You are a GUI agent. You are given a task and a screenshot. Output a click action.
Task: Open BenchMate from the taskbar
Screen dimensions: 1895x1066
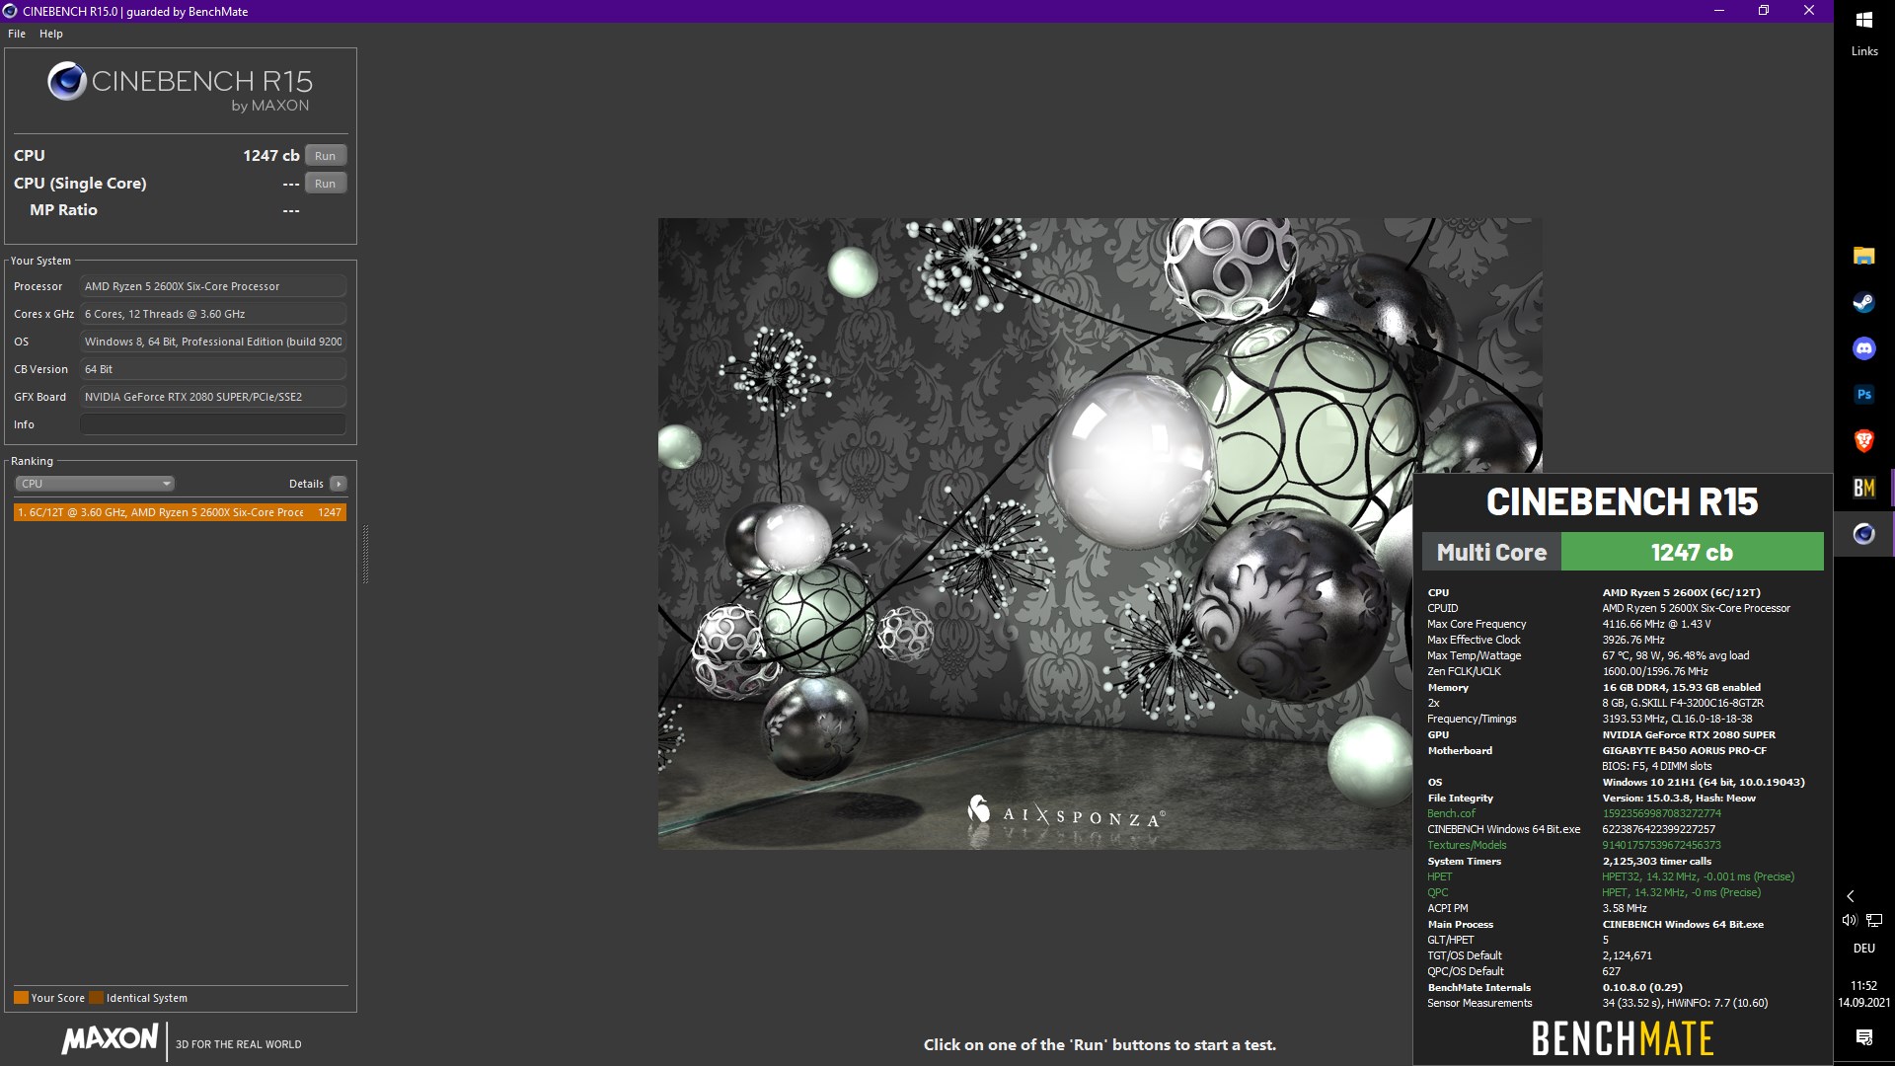pyautogui.click(x=1863, y=488)
